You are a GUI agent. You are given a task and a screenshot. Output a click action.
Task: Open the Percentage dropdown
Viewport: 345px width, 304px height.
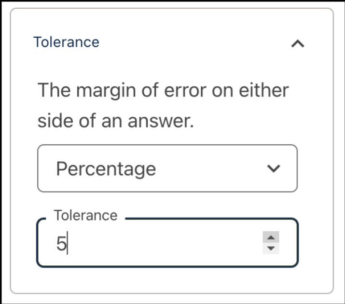tap(167, 168)
